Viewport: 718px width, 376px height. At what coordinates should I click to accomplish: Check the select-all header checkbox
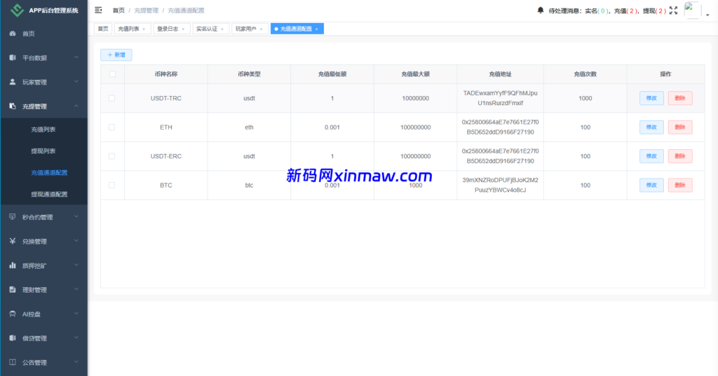[x=113, y=74]
